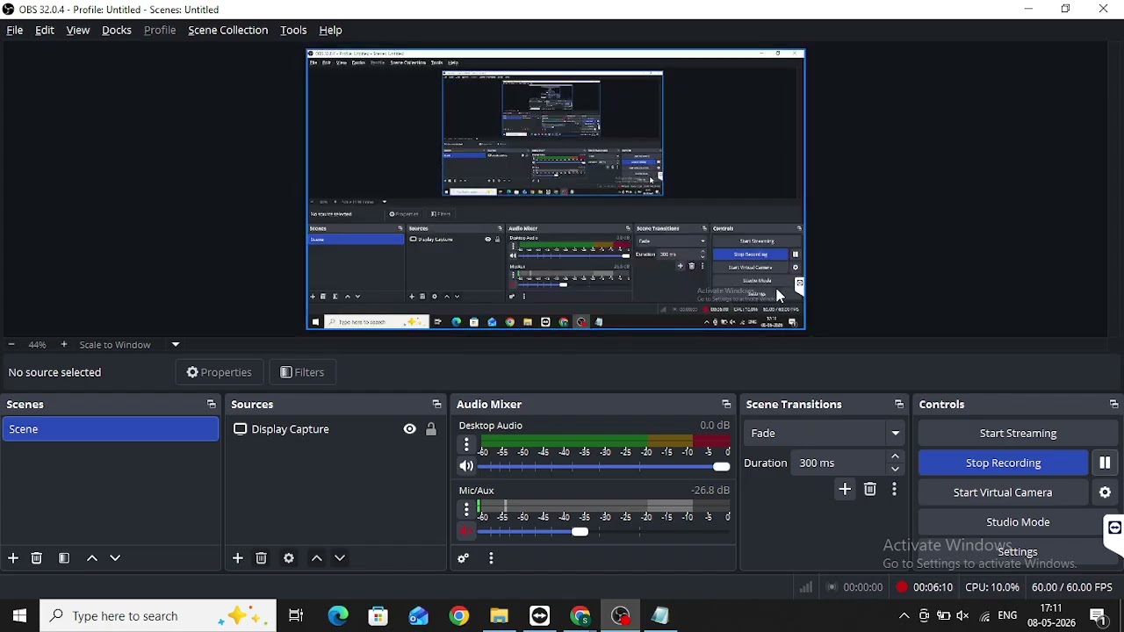Configure virtual camera with the gear icon

point(1106,493)
